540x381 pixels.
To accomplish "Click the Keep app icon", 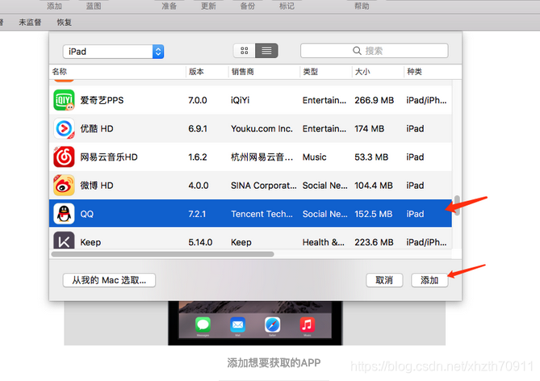I will (64, 240).
